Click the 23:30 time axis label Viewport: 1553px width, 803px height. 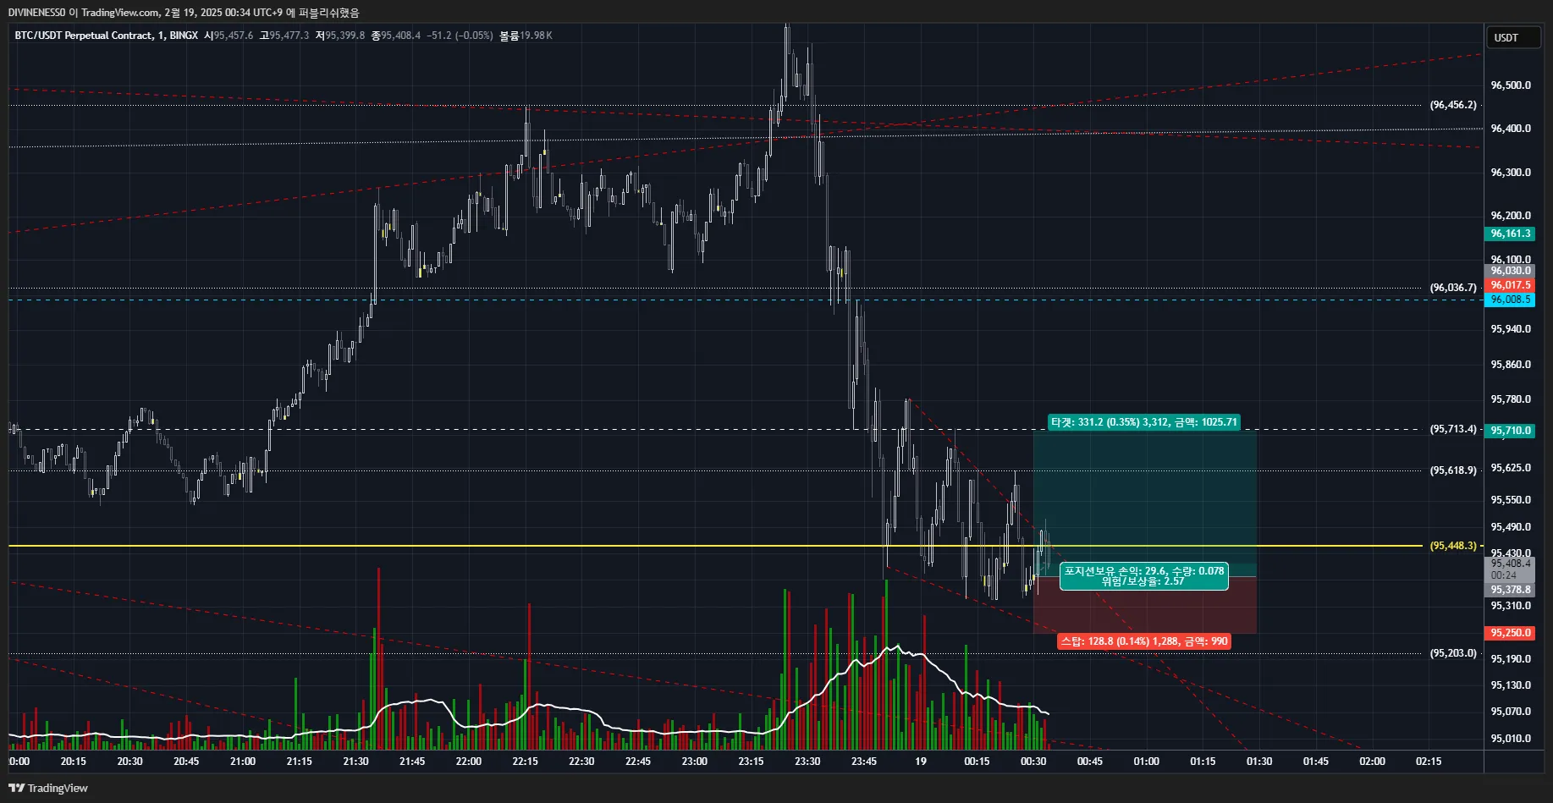(x=807, y=762)
